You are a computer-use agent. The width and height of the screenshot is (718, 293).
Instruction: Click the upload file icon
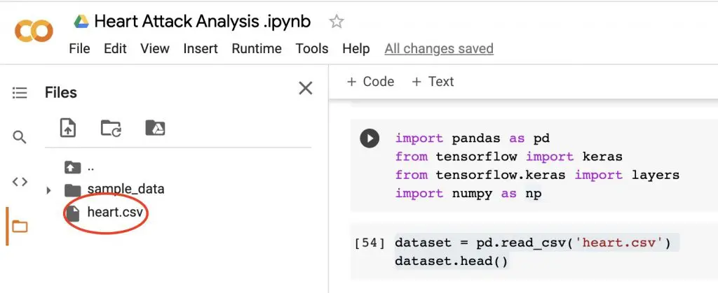click(x=68, y=128)
